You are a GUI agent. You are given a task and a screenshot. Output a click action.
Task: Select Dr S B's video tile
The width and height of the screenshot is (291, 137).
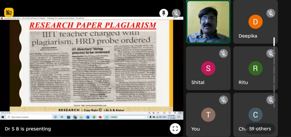pyautogui.click(x=208, y=22)
